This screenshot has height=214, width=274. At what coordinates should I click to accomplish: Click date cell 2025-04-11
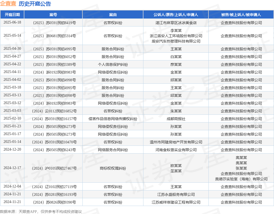pos(12,72)
